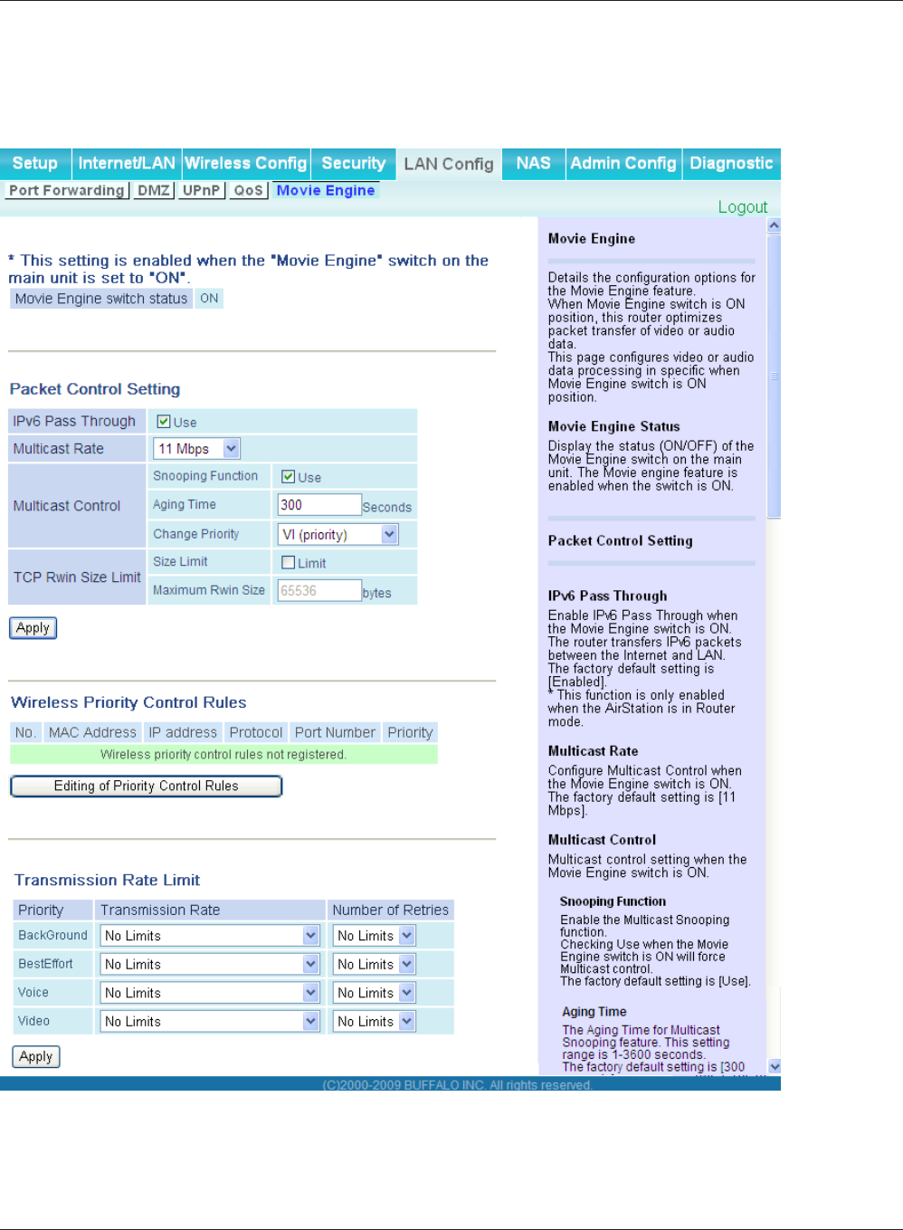Open Video Number of Retries dropdown
The height and width of the screenshot is (1230, 903).
point(375,1022)
